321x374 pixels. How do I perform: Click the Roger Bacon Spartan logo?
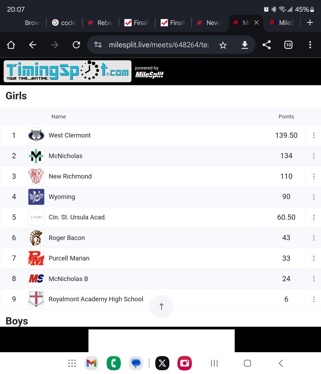tap(36, 238)
